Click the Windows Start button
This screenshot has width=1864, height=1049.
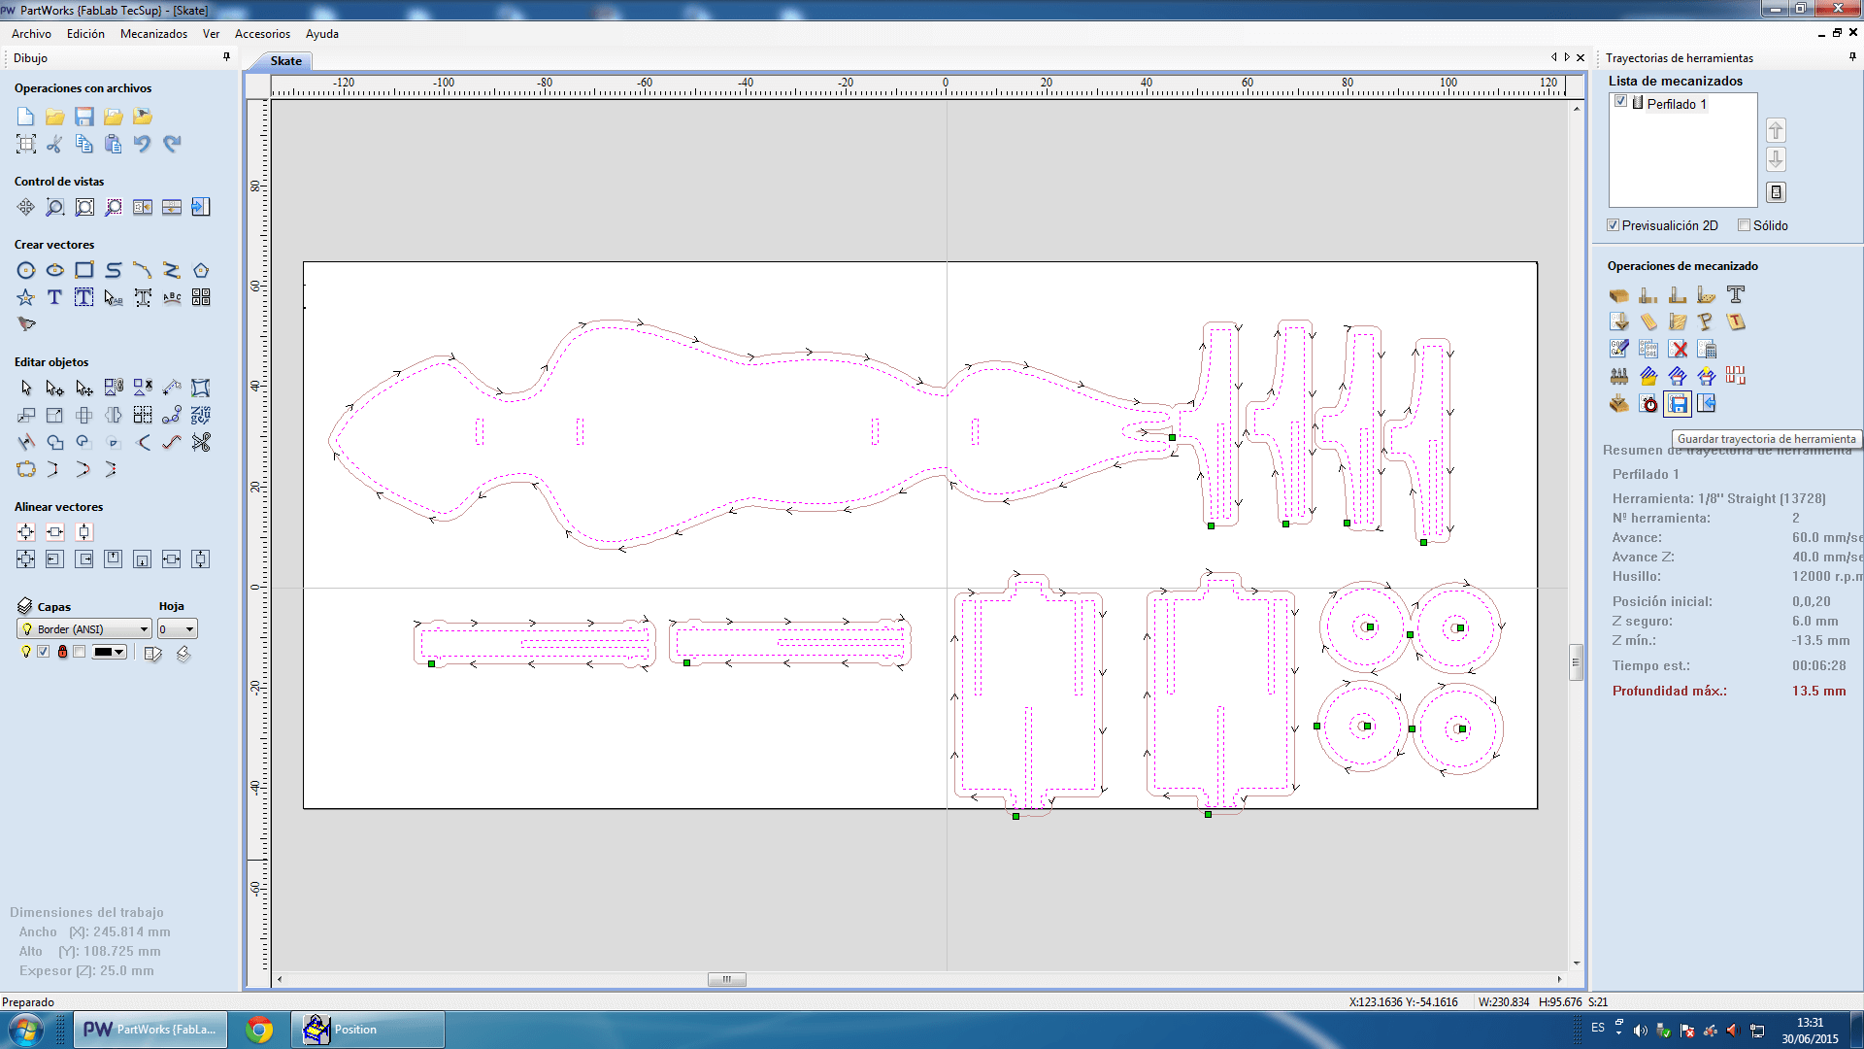coord(26,1030)
